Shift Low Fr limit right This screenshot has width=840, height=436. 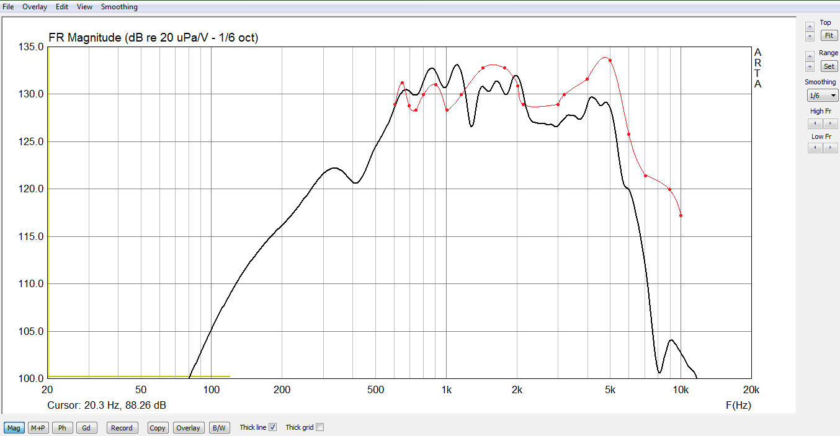click(830, 148)
